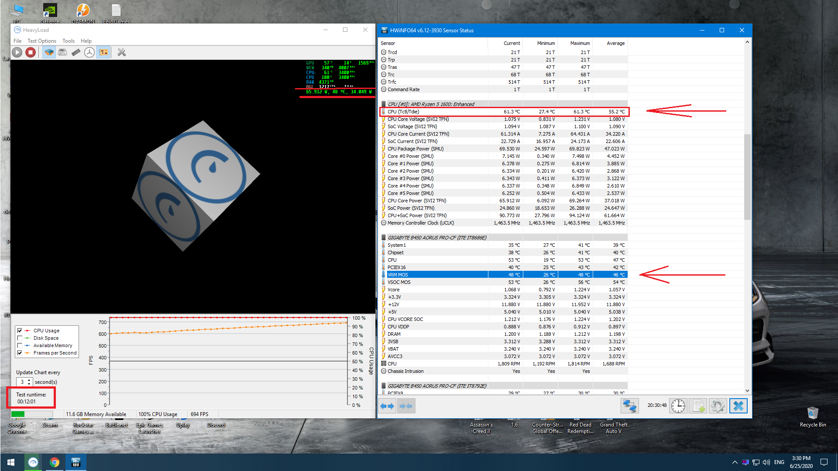This screenshot has width=838, height=471.
Task: Select CPU fan RPM sensor row
Action: click(503, 364)
